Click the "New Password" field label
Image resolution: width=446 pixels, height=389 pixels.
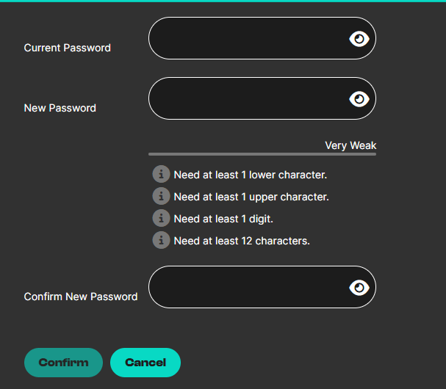pyautogui.click(x=60, y=108)
